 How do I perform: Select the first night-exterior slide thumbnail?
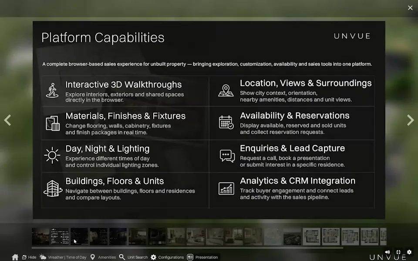40,237
